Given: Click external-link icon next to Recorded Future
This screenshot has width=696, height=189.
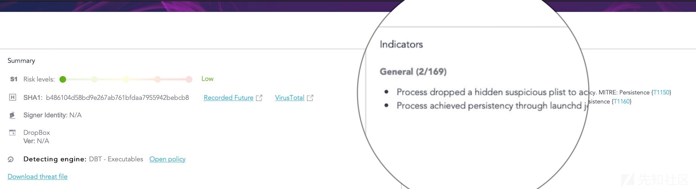Looking at the screenshot, I should [259, 98].
